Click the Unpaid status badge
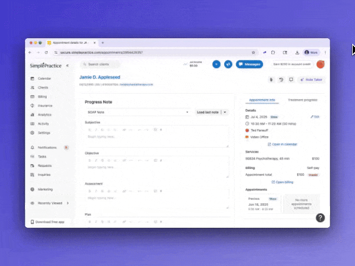 313,175
